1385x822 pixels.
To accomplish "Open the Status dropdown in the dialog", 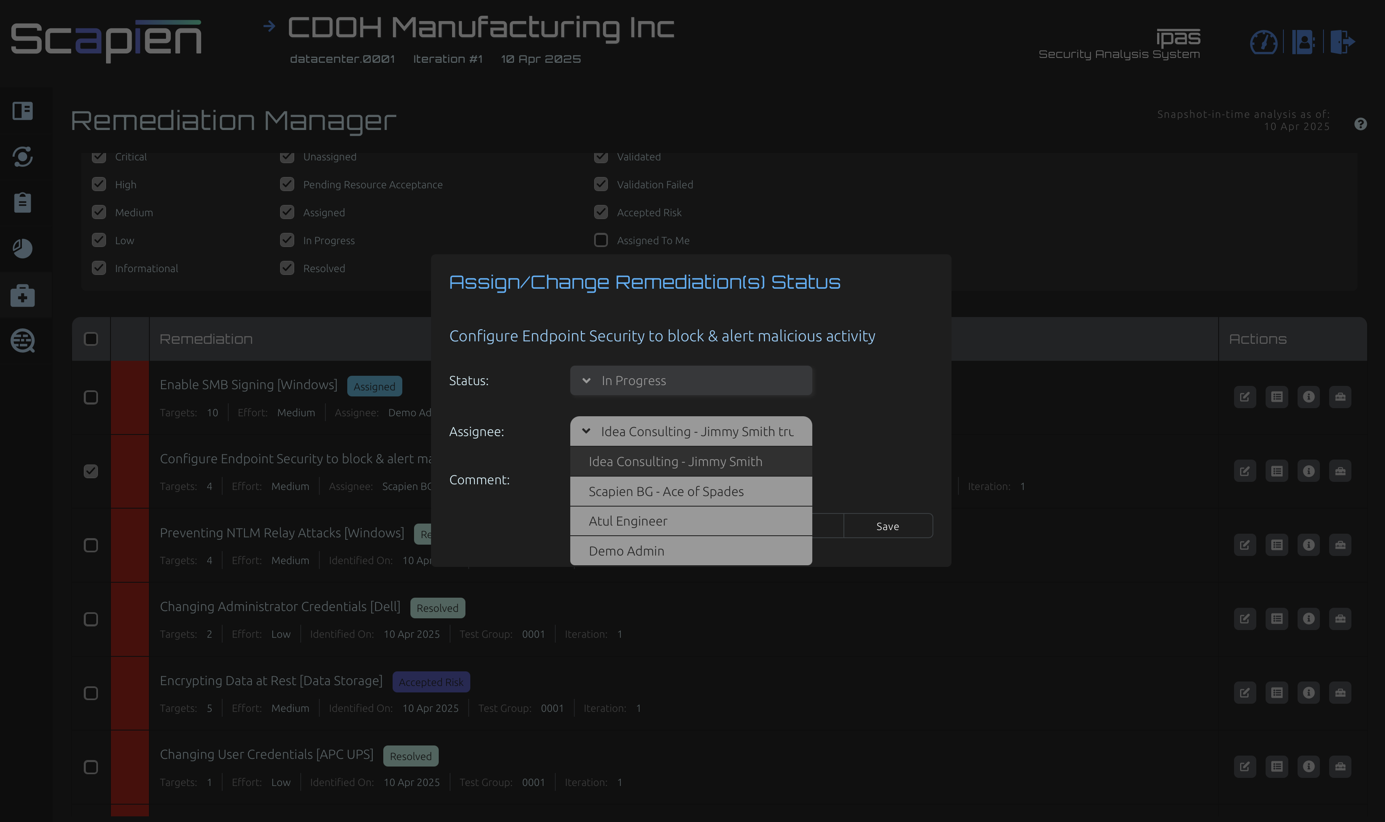I will 690,381.
